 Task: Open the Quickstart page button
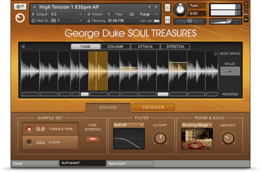(x=130, y=164)
